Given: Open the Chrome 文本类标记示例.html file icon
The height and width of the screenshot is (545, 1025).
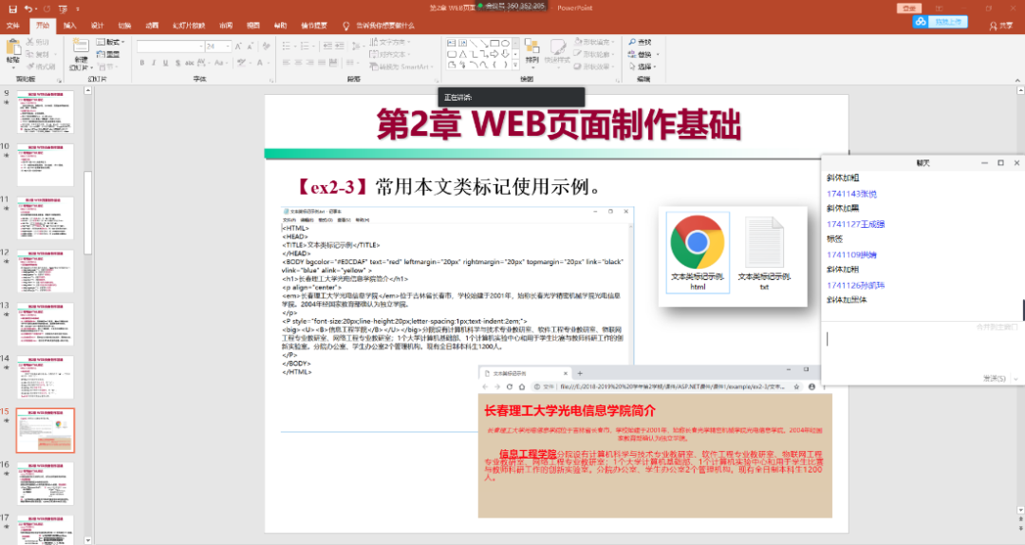Looking at the screenshot, I should (x=698, y=253).
